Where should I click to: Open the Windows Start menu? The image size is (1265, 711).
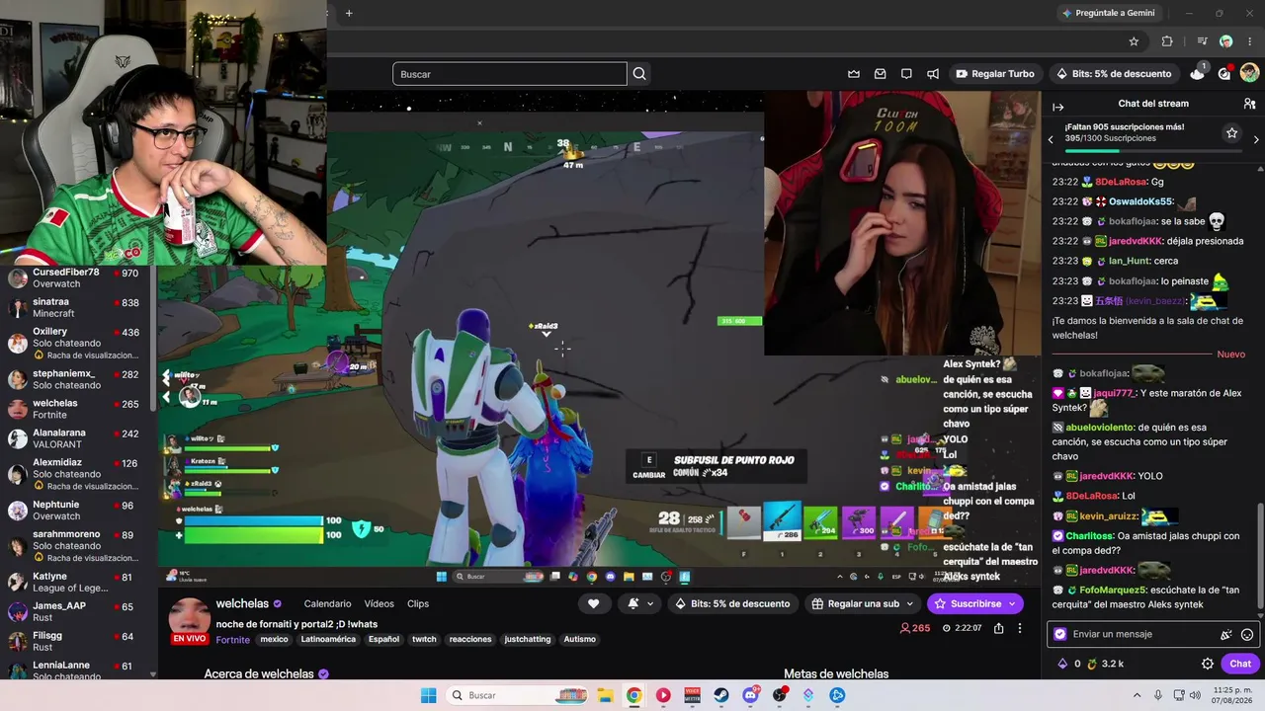click(428, 695)
